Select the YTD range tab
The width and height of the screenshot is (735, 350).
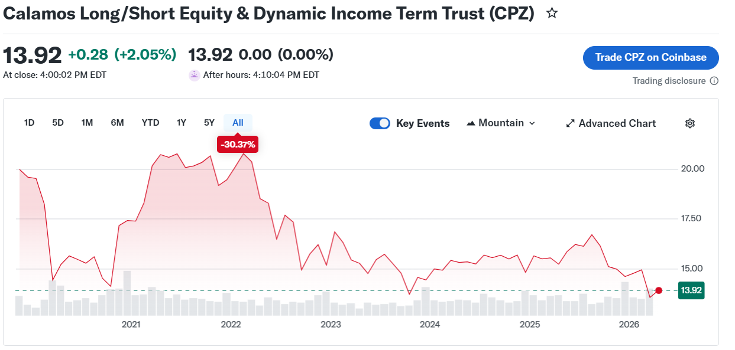pyautogui.click(x=150, y=123)
